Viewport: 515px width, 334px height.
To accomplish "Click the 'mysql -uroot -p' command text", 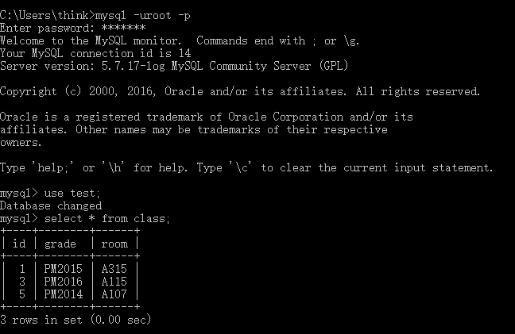I will 141,15.
